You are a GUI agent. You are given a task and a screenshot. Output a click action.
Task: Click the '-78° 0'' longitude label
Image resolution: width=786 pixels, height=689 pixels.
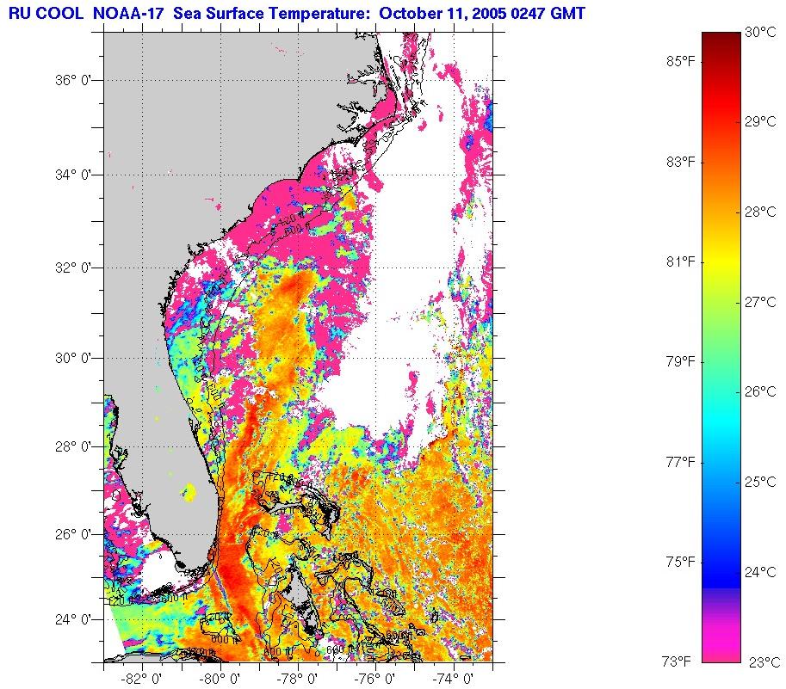pyautogui.click(x=298, y=680)
